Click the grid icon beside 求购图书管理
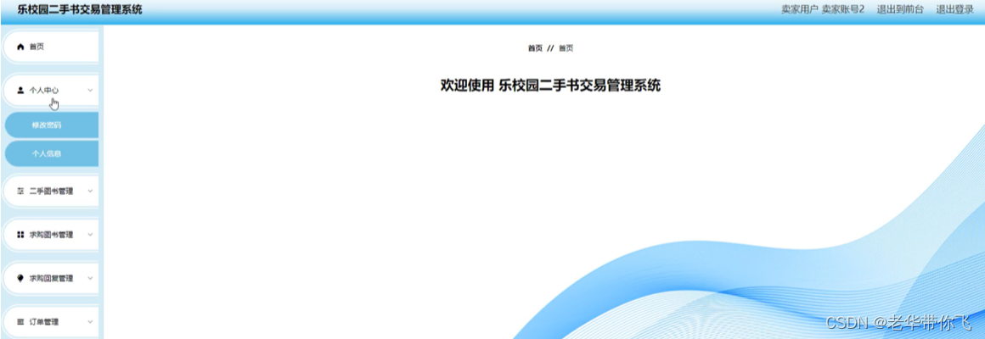This screenshot has width=985, height=339. 20,235
